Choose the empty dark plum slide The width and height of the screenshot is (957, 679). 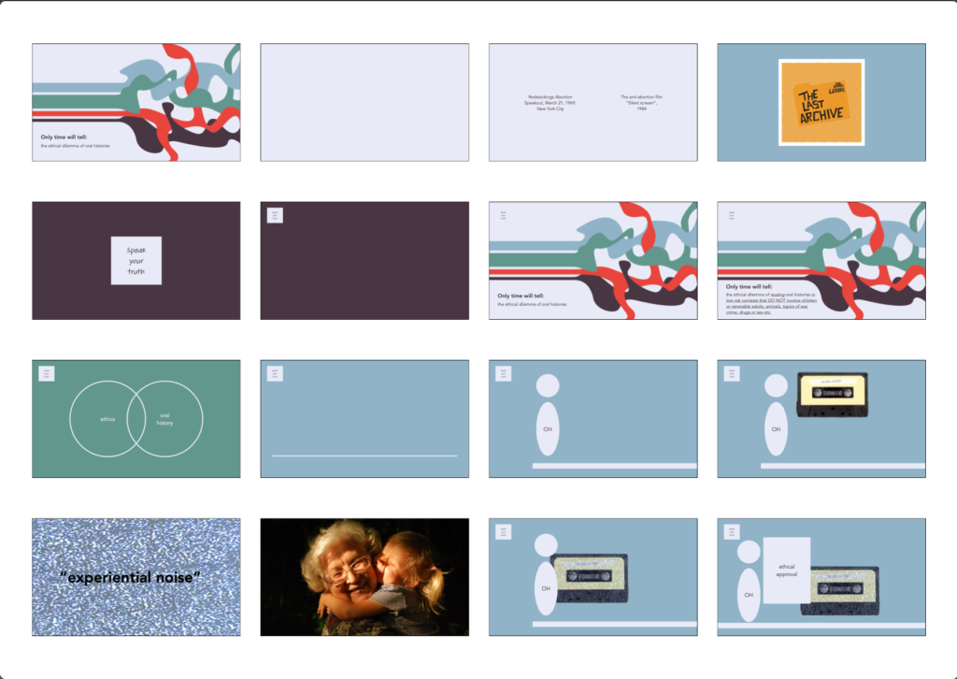click(364, 260)
